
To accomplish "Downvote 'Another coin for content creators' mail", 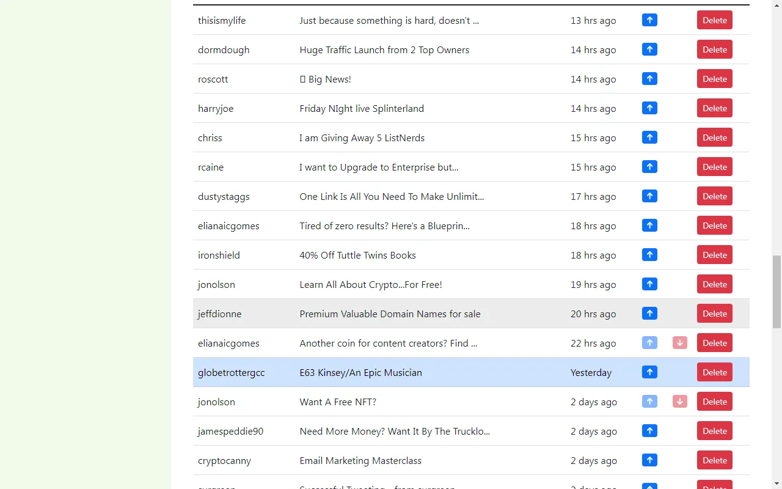I will pyautogui.click(x=679, y=343).
